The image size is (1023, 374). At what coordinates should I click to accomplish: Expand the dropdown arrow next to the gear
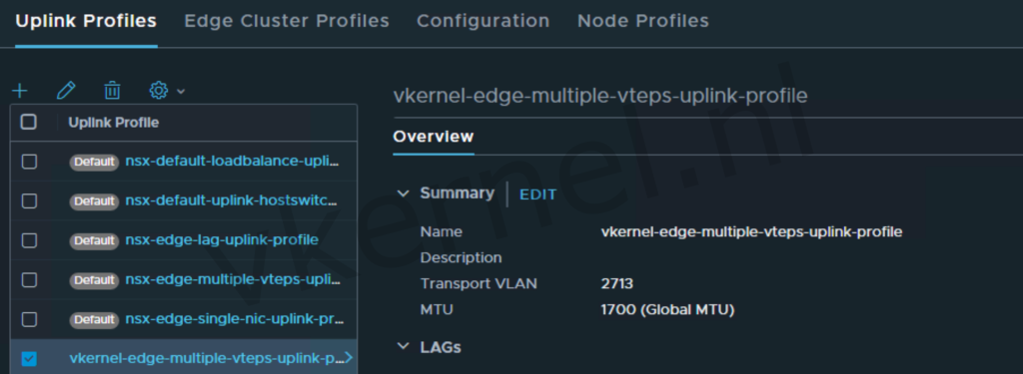181,91
